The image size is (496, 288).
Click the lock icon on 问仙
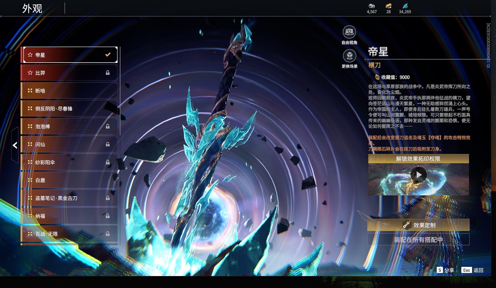pyautogui.click(x=108, y=144)
